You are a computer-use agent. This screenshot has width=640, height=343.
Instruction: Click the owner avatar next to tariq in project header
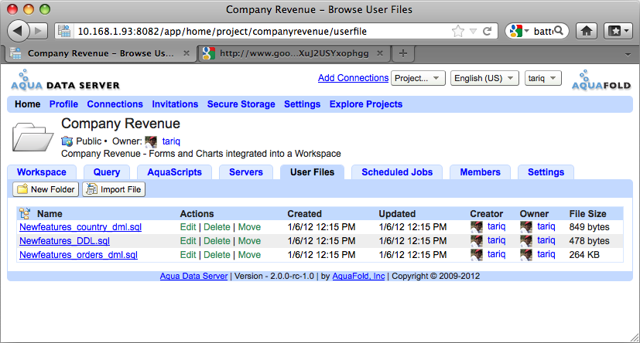[x=151, y=141]
